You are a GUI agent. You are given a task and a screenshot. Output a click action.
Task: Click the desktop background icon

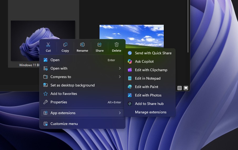[46, 85]
